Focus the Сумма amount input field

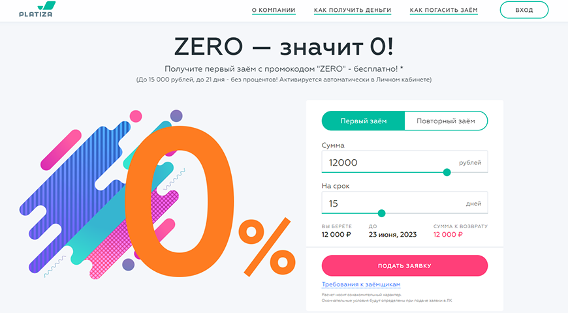[x=385, y=162]
